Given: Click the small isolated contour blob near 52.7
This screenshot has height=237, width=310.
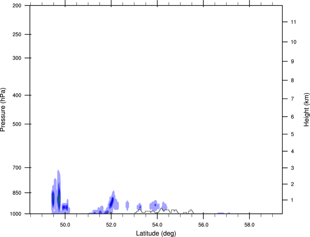Looking at the screenshot, I should 127,205.
